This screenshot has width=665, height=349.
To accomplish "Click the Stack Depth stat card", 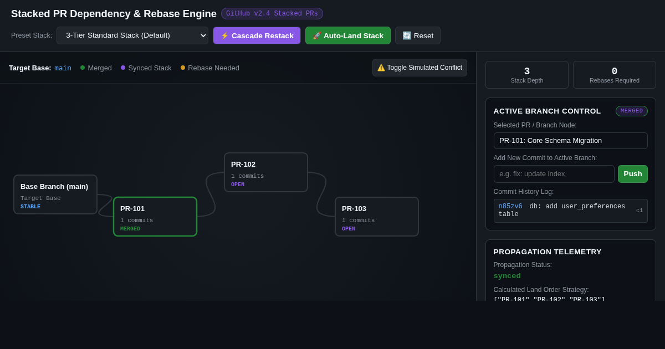I will [527, 75].
